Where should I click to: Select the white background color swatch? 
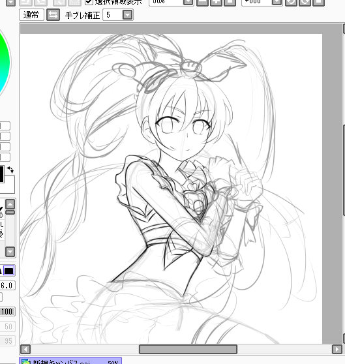point(9,185)
